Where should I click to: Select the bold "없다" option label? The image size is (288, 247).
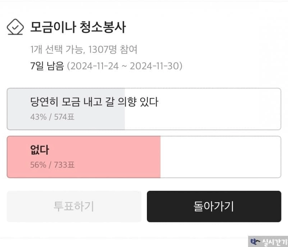(x=40, y=150)
